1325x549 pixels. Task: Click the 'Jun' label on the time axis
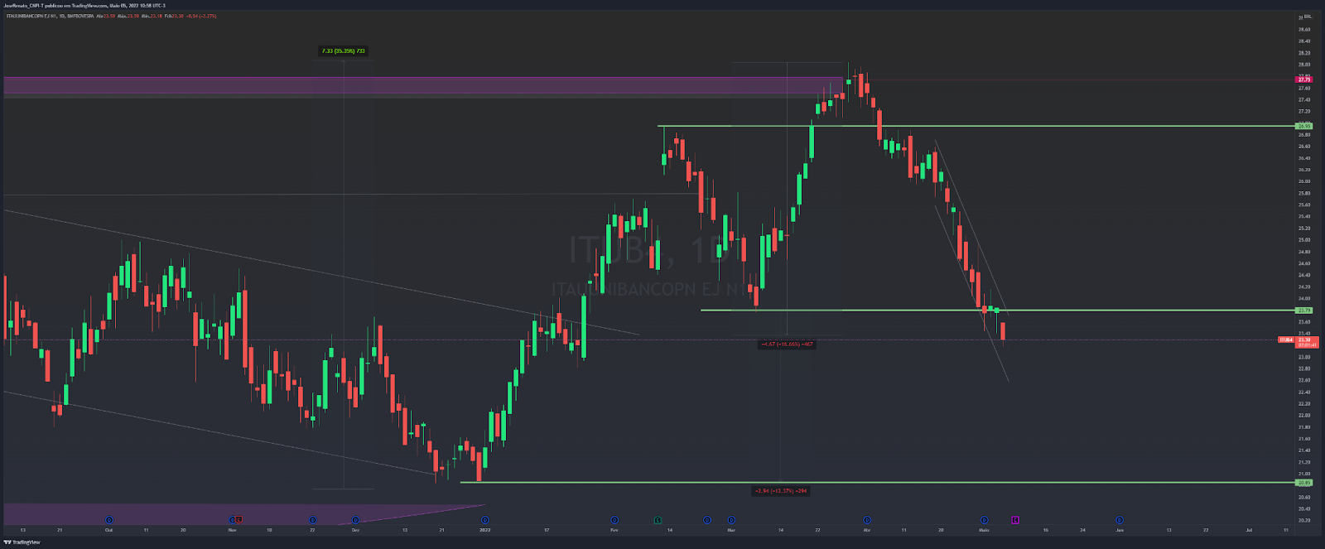click(1120, 530)
